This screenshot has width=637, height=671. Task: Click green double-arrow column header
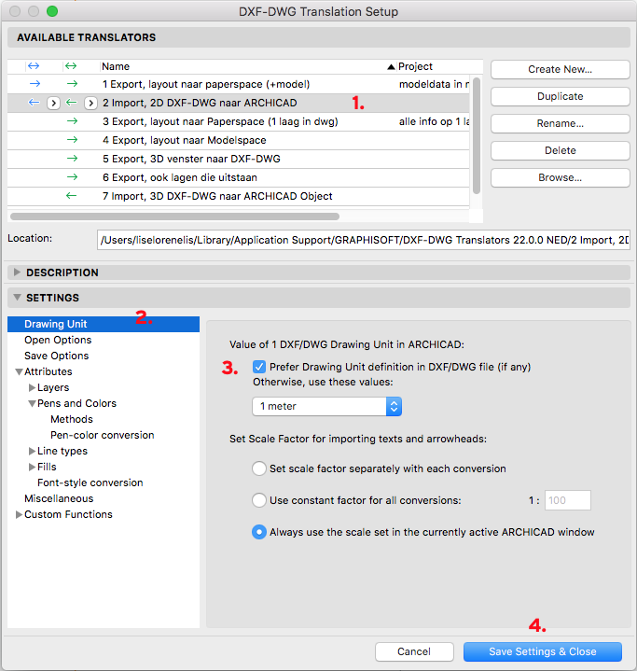tap(71, 66)
